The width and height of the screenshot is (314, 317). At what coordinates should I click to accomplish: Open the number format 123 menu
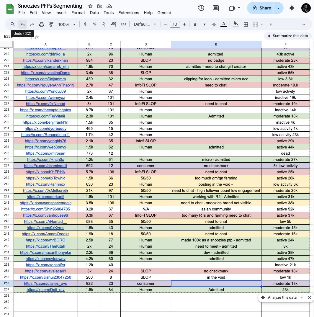tap(123, 24)
